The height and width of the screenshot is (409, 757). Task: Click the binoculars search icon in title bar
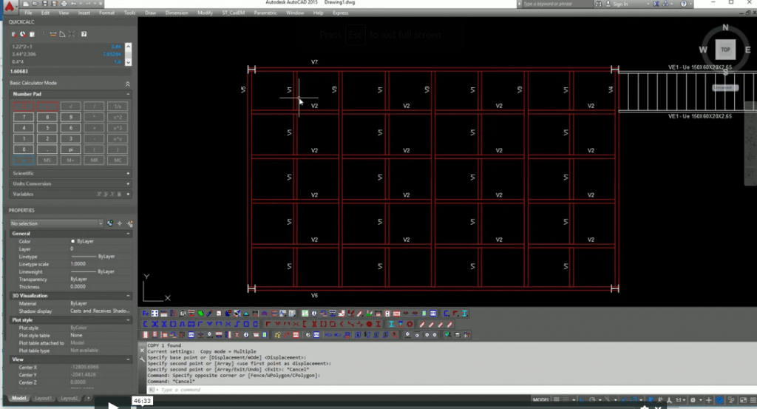click(599, 4)
